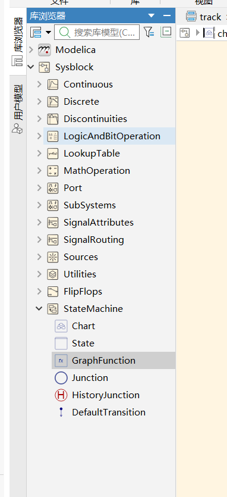Click the State block icon
The width and height of the screenshot is (227, 497).
(x=61, y=343)
